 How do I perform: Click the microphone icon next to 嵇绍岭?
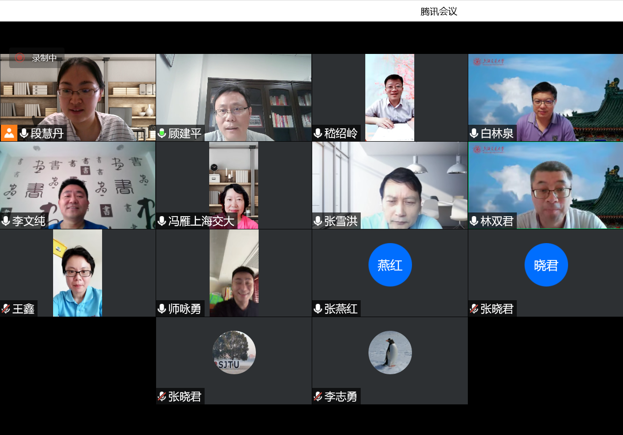coord(318,133)
